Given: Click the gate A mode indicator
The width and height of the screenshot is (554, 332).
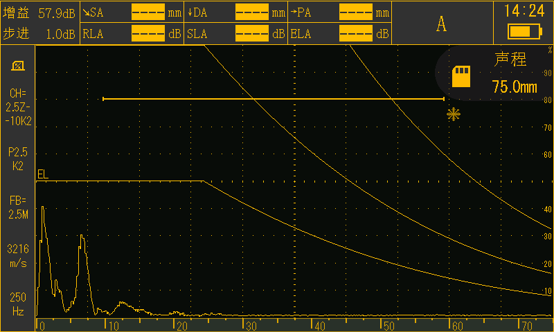Looking at the screenshot, I should 442,24.
